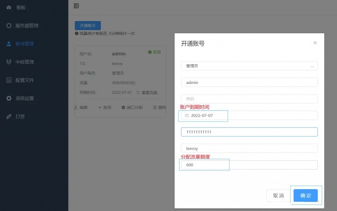Click the 端口分配 circle icon
This screenshot has height=211, width=337.
pyautogui.click(x=124, y=107)
